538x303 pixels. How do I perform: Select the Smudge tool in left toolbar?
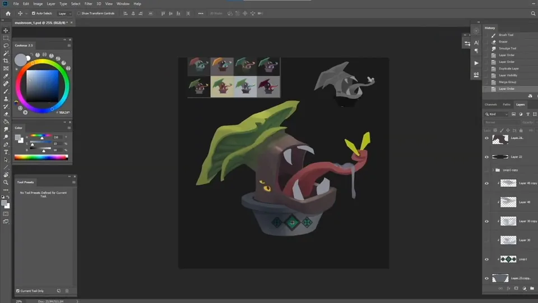(6, 129)
